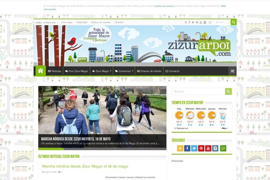Open the red Pinterest button under Síguenos
The image size is (270, 180).
tap(201, 148)
